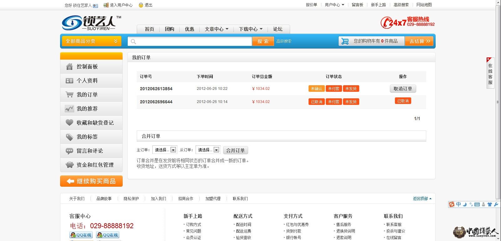Expand the 文章中心 menu
The height and width of the screenshot is (241, 501).
point(217,29)
